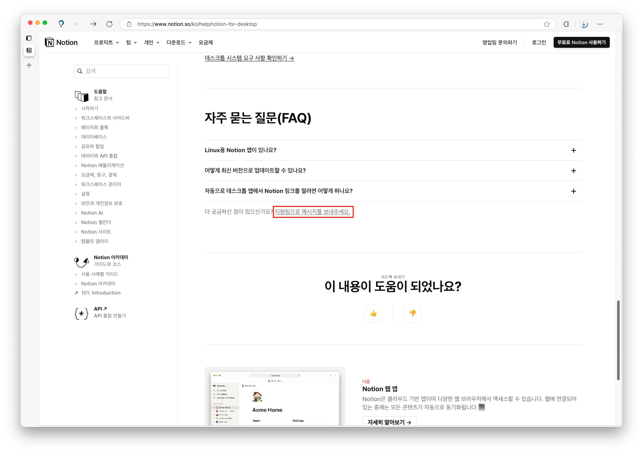The height and width of the screenshot is (454, 643).
Task: Click the Notion logo in the navigation bar
Action: click(61, 42)
